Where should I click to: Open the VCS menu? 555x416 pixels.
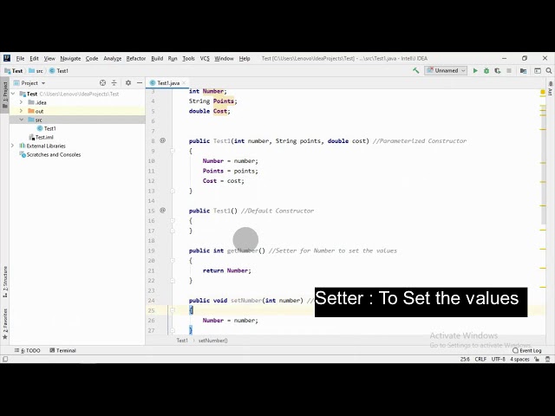tap(205, 58)
